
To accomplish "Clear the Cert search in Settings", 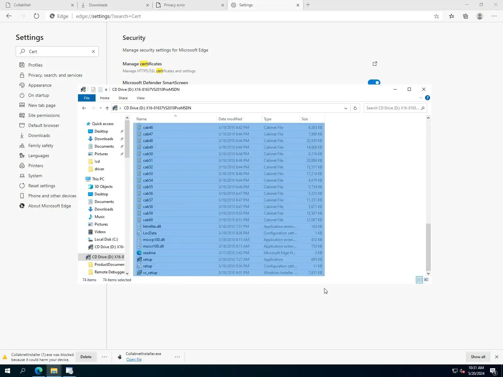I will 93,52.
